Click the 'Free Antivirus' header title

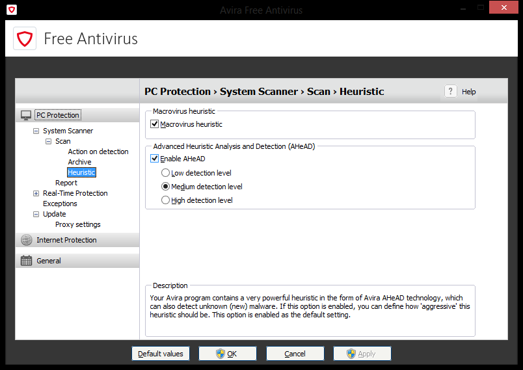(x=90, y=38)
